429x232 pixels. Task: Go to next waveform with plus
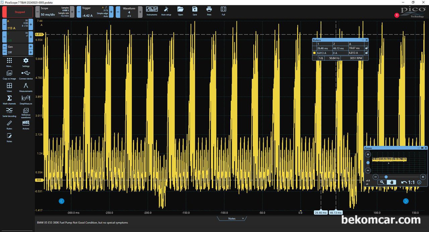click(140, 12)
